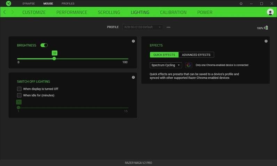Close the Synapse window
The image size is (277, 166).
272,3
